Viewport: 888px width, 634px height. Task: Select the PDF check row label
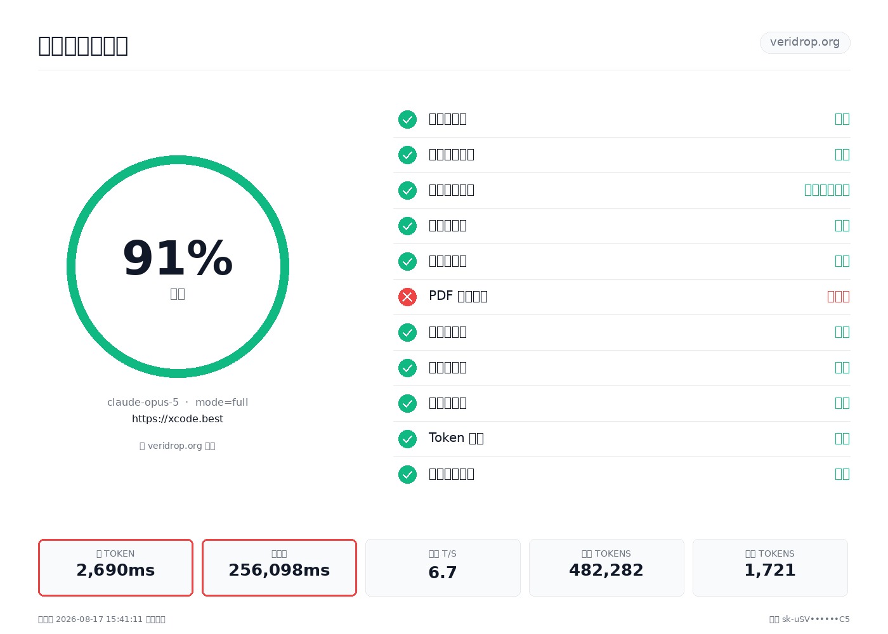(x=458, y=296)
